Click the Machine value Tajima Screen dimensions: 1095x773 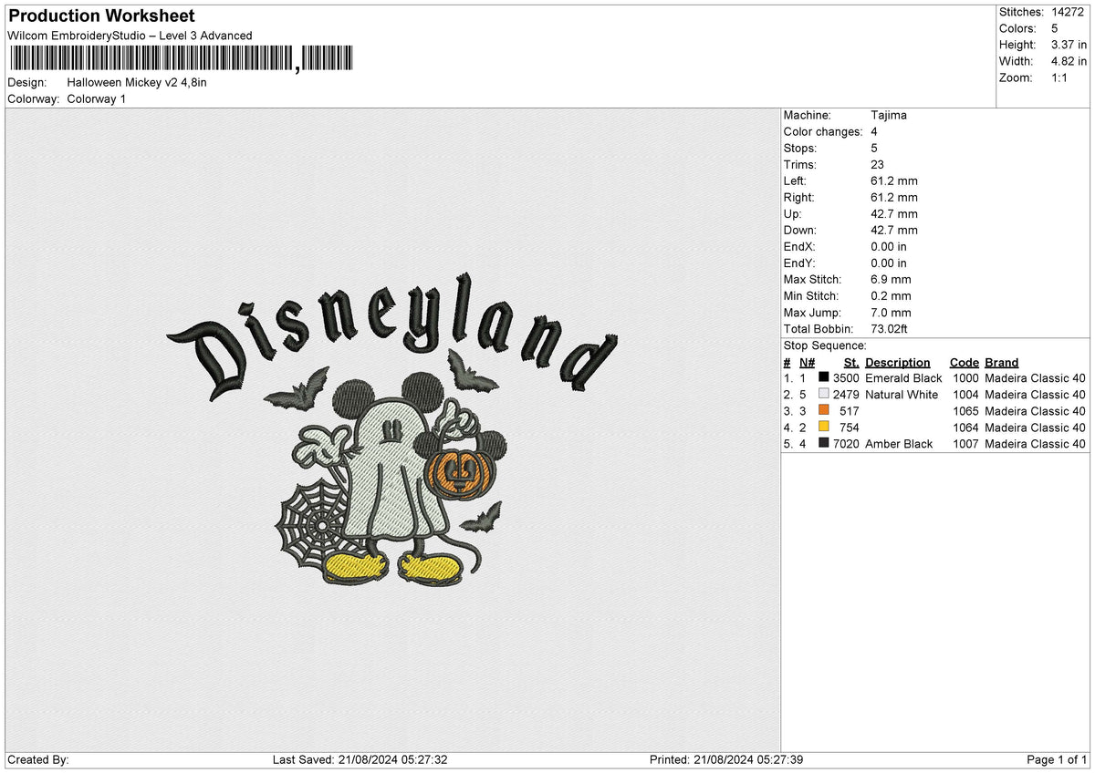coord(889,116)
